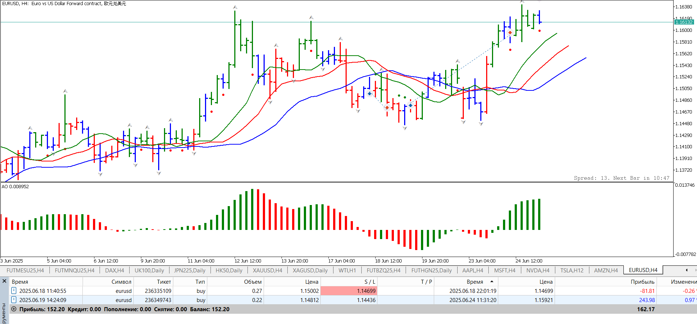The image size is (697, 324).
Task: Click the Символ column header
Action: [x=121, y=282]
